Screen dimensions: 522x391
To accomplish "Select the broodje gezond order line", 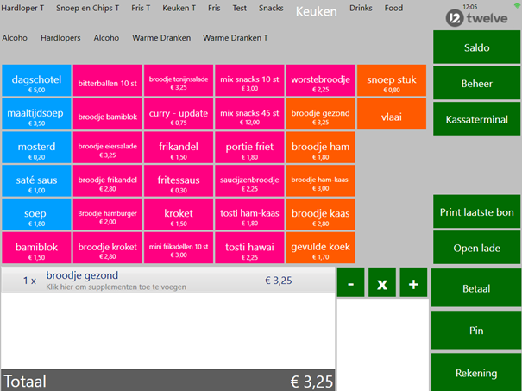I will 167,281.
